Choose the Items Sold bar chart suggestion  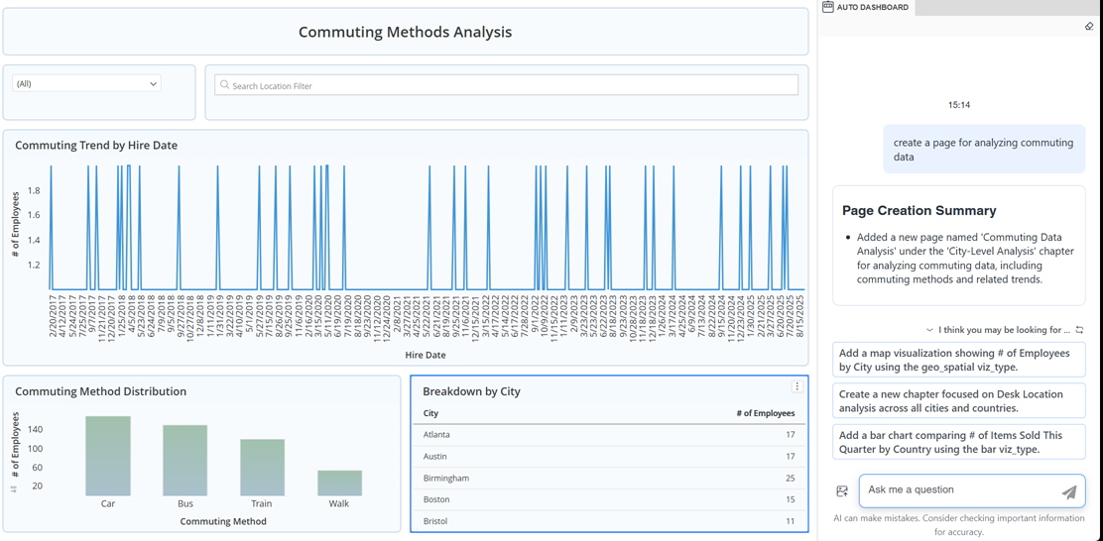pos(958,442)
